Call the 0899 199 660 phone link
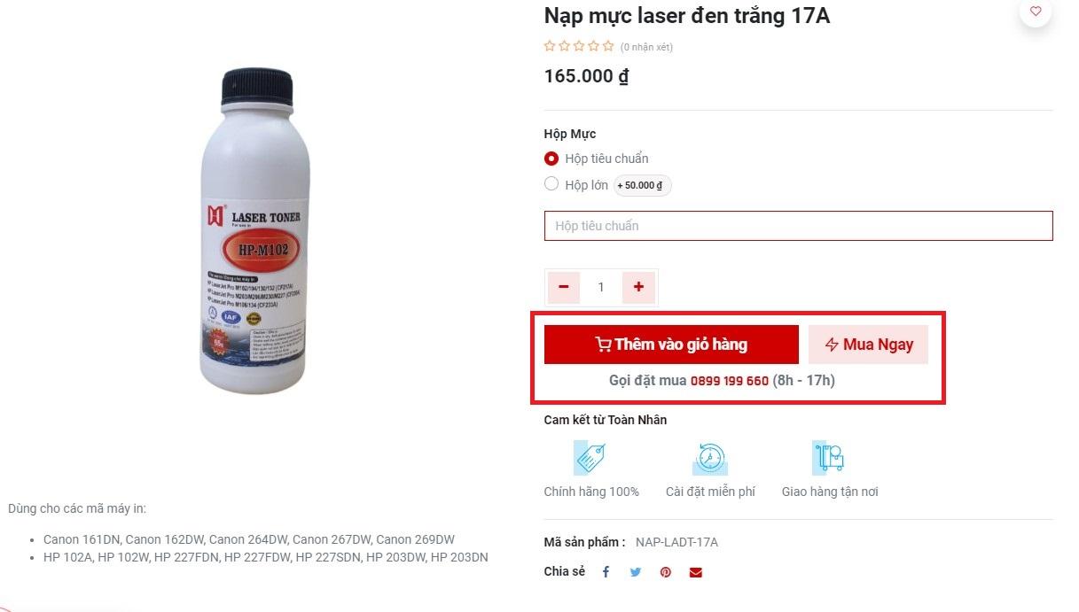This screenshot has width=1079, height=612. click(x=729, y=381)
